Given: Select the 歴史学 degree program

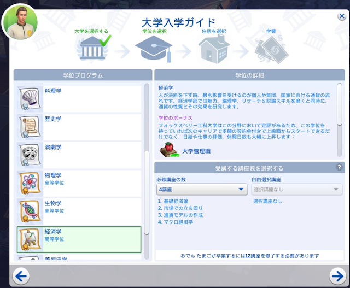Looking at the screenshot, I should point(79,127).
